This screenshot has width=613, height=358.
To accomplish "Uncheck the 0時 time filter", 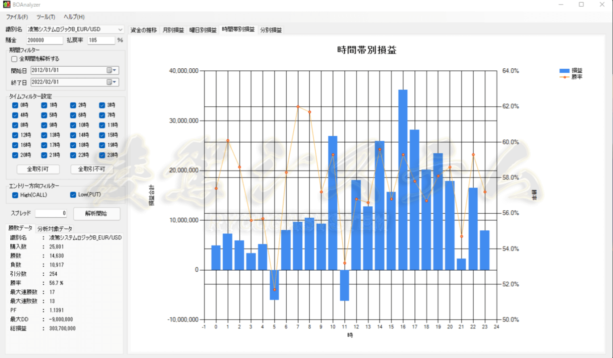I will tap(15, 105).
